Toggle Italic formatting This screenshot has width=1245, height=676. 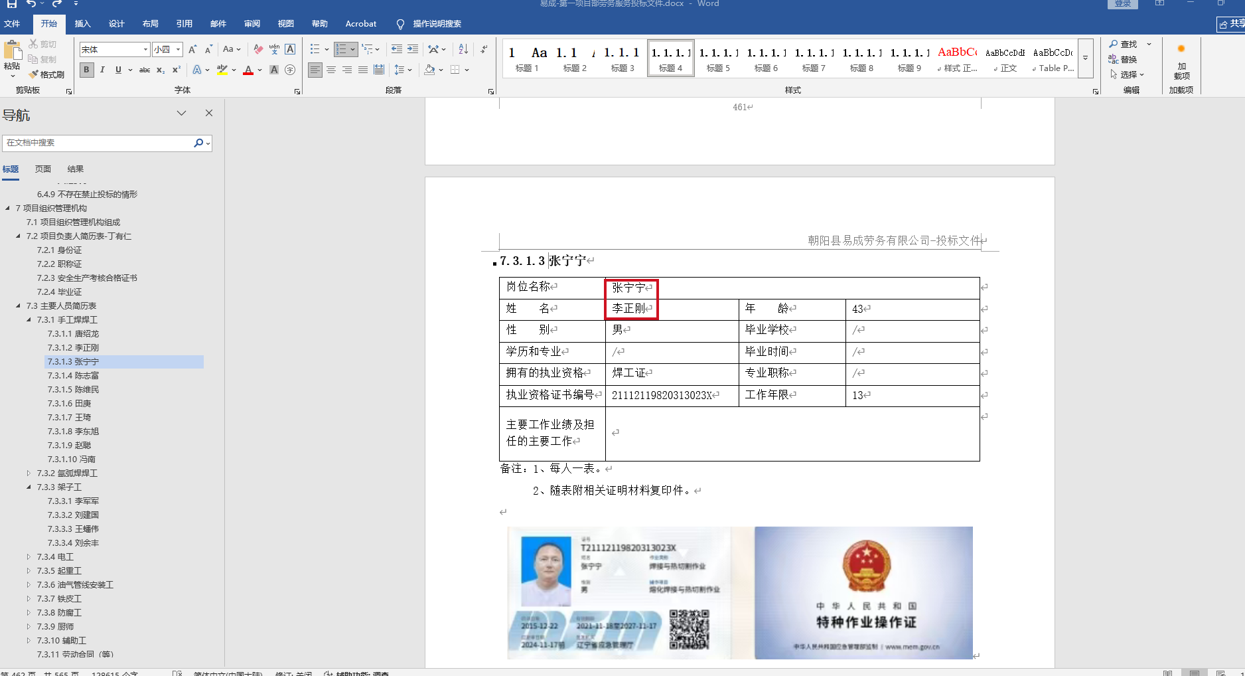tap(102, 70)
